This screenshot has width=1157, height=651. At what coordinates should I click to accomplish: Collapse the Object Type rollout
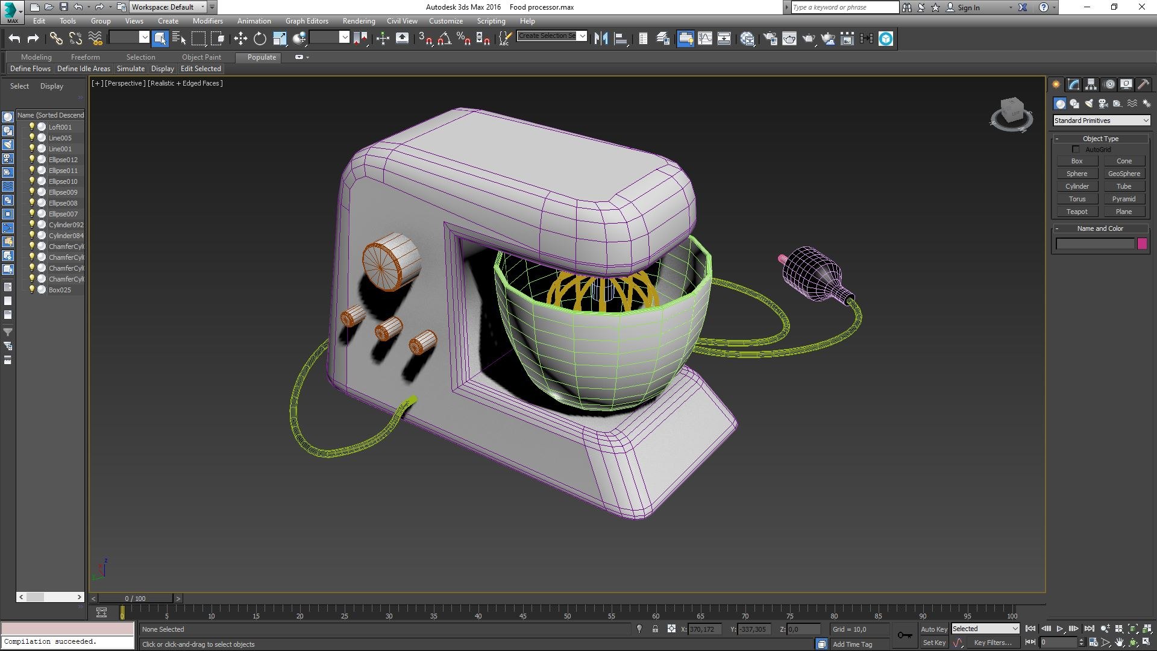point(1100,139)
